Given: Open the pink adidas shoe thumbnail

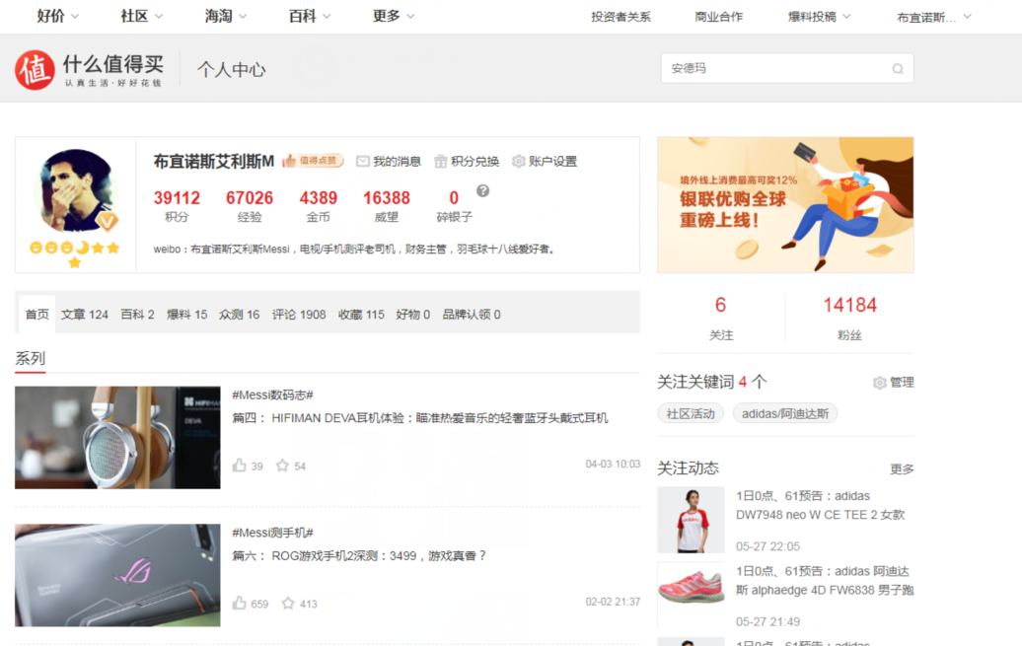Looking at the screenshot, I should tap(691, 595).
